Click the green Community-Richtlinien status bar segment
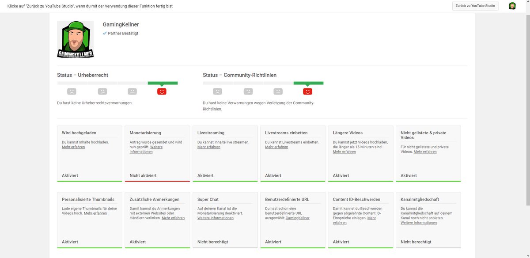 (308, 83)
